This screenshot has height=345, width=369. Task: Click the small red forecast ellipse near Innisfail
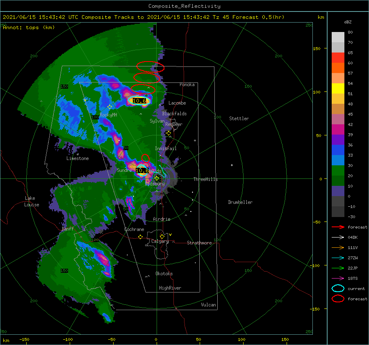coord(146,158)
